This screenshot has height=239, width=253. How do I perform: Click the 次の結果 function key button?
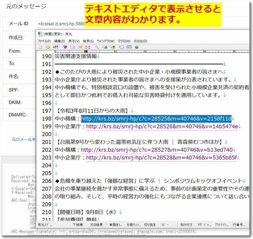96,225
